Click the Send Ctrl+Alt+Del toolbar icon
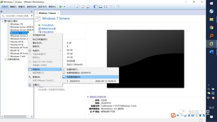217x122 pixels. pyautogui.click(x=71, y=7)
